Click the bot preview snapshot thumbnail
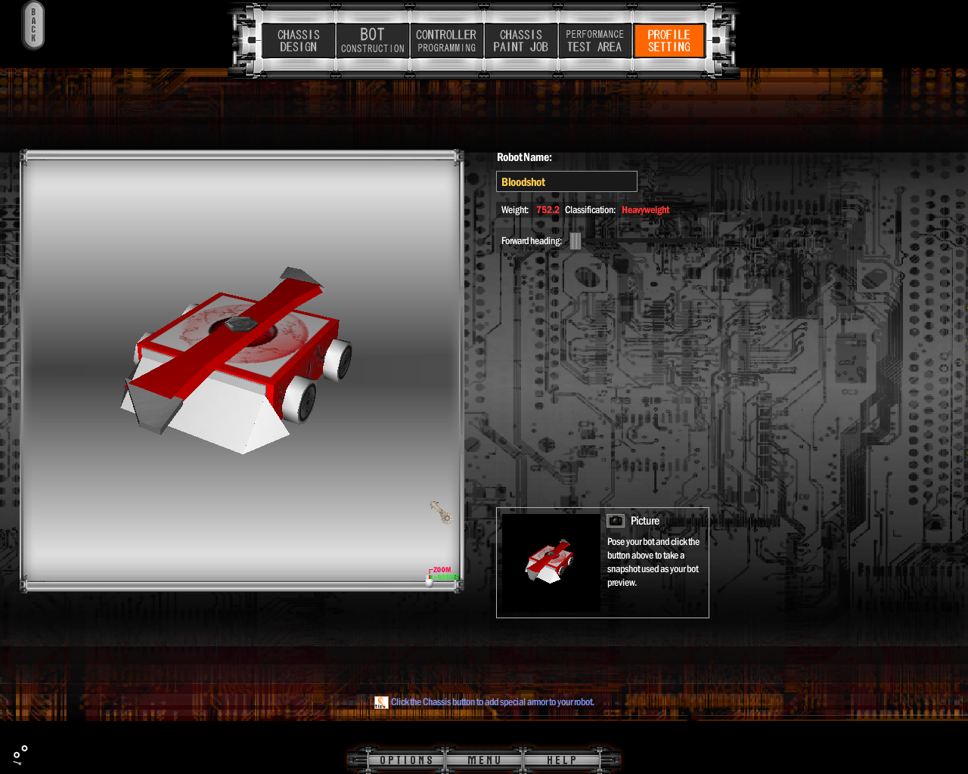Screen dimensions: 968x774 (x=551, y=562)
